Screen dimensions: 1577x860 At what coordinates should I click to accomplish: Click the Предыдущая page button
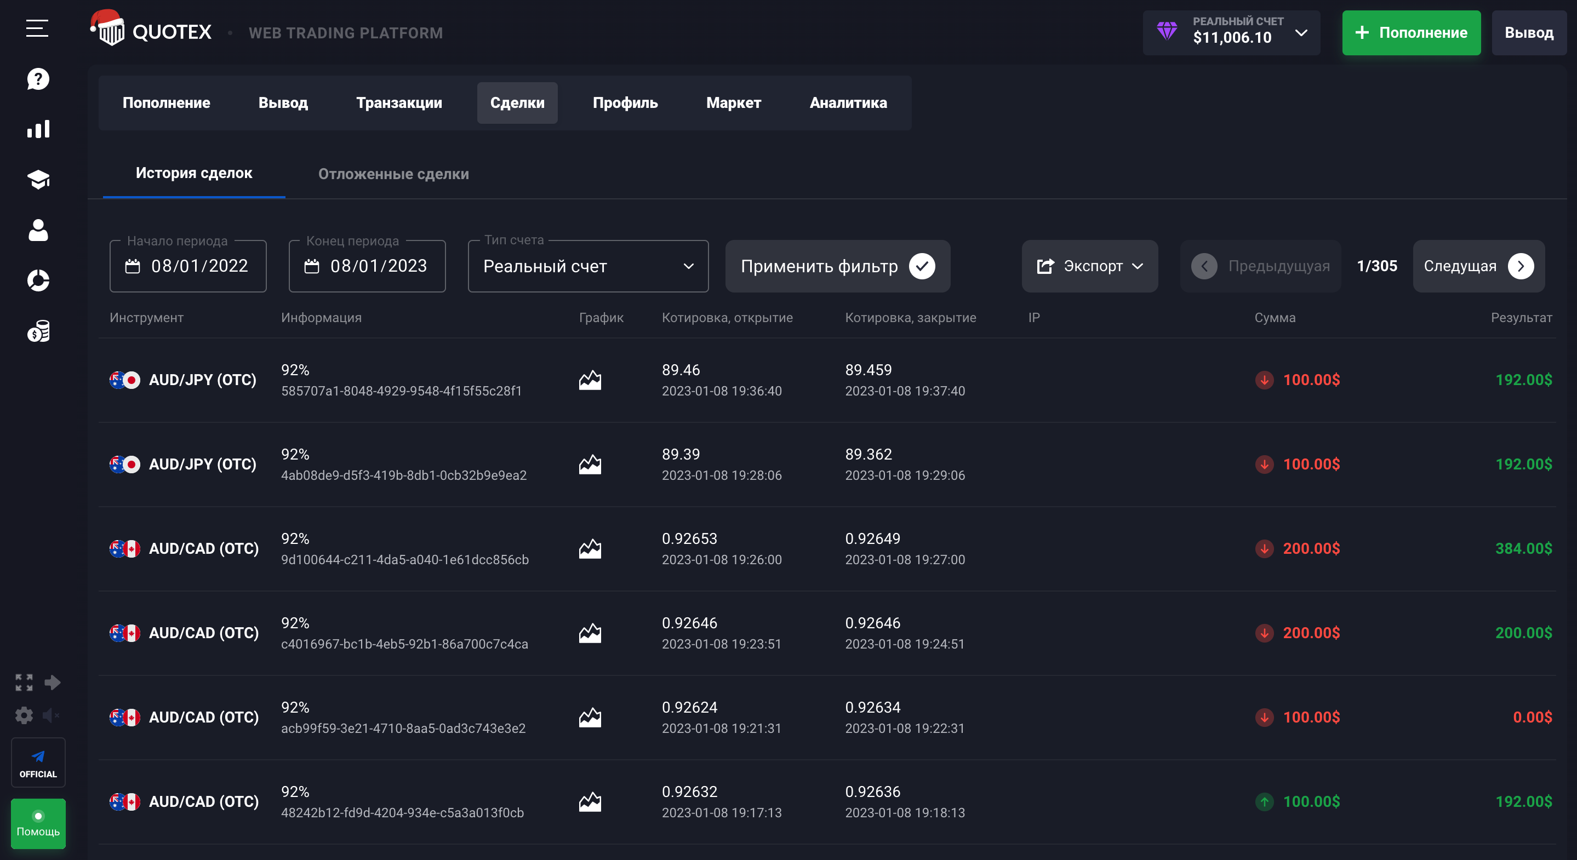pyautogui.click(x=1260, y=266)
